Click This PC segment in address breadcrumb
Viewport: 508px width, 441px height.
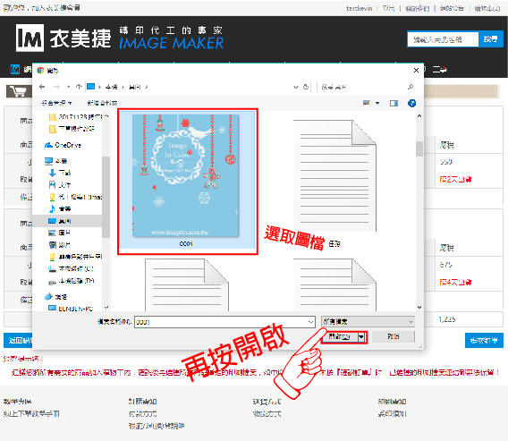coord(112,87)
